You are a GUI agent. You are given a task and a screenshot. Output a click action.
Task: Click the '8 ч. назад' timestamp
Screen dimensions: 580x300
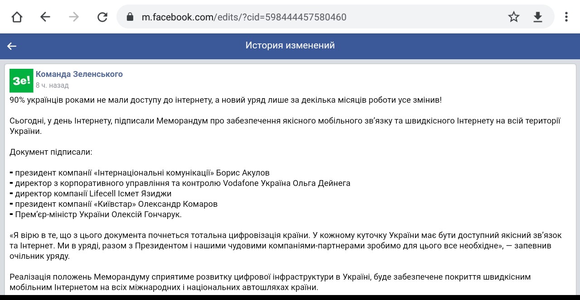point(52,85)
